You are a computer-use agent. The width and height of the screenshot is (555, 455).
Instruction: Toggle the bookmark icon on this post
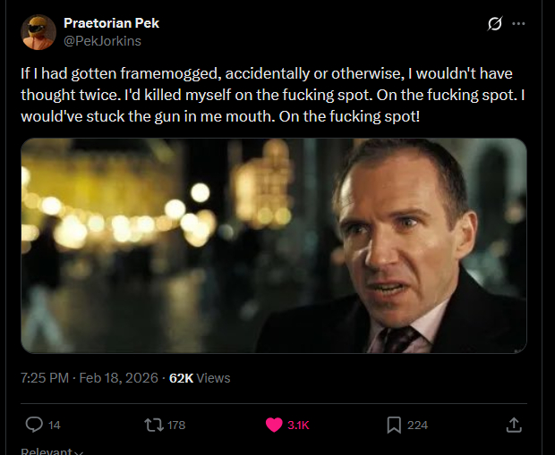pyautogui.click(x=394, y=425)
